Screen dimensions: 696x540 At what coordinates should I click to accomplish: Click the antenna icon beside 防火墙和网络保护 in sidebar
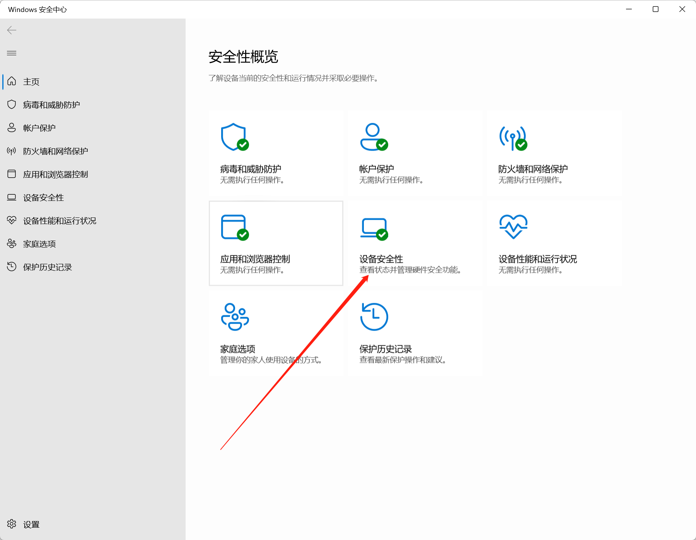12,151
